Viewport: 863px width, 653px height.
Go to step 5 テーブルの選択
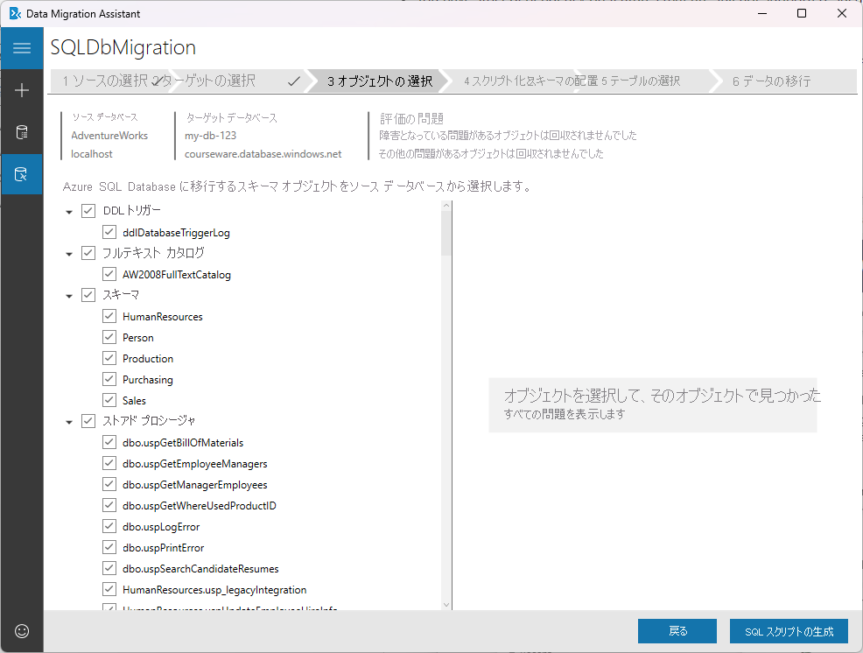pos(642,81)
